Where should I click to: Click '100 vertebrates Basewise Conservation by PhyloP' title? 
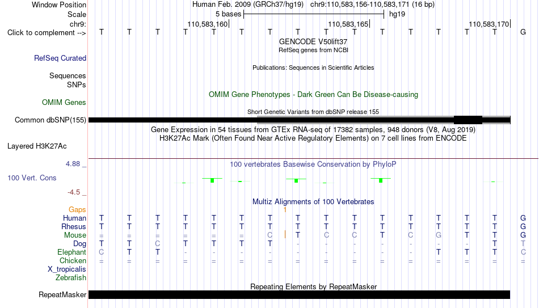click(x=313, y=164)
